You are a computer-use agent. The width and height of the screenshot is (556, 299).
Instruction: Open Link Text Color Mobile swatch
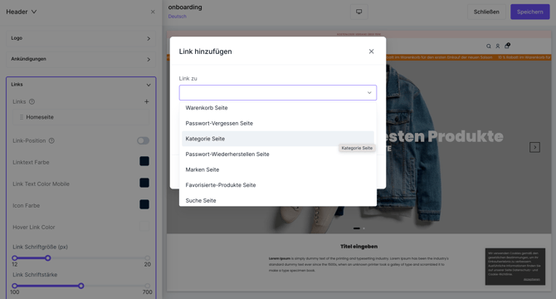144,183
